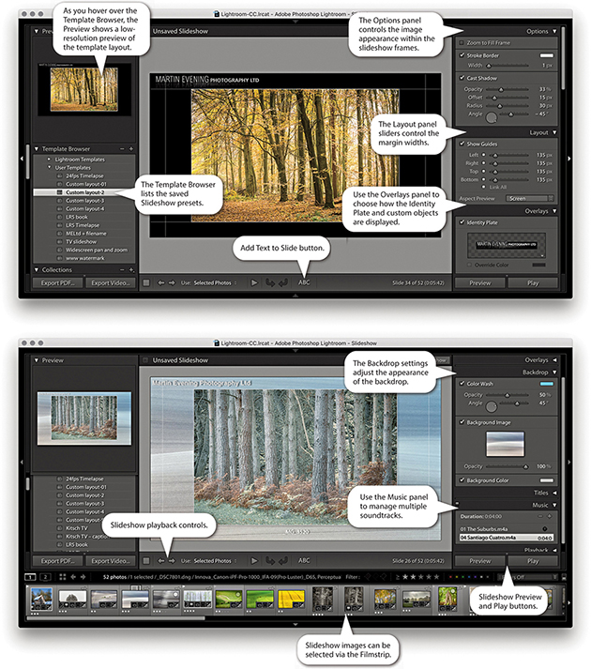Viewport: 591px width, 669px height.
Task: Collapse Options panel in upper window
Action: (x=554, y=31)
